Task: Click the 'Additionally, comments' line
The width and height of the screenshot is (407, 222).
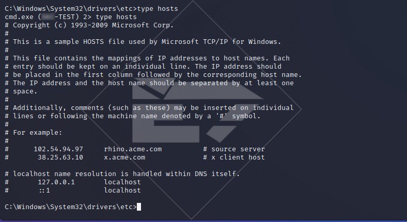Action: 149,108
